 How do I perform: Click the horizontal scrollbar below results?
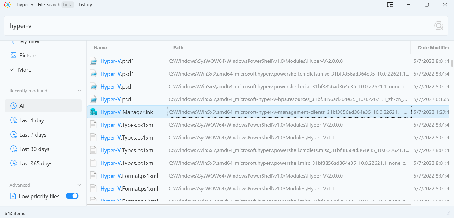(x=249, y=204)
